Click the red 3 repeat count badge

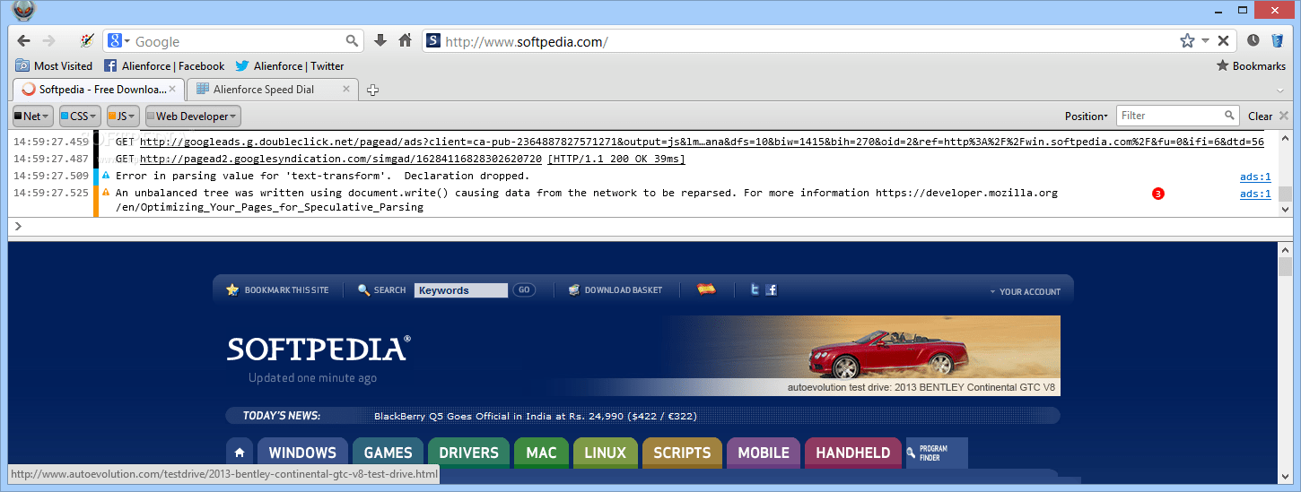[1157, 194]
